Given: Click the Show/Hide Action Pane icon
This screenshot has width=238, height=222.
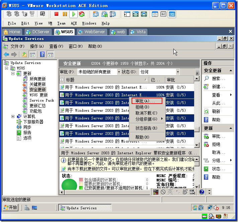Looking at the screenshot, I should pos(51,54).
